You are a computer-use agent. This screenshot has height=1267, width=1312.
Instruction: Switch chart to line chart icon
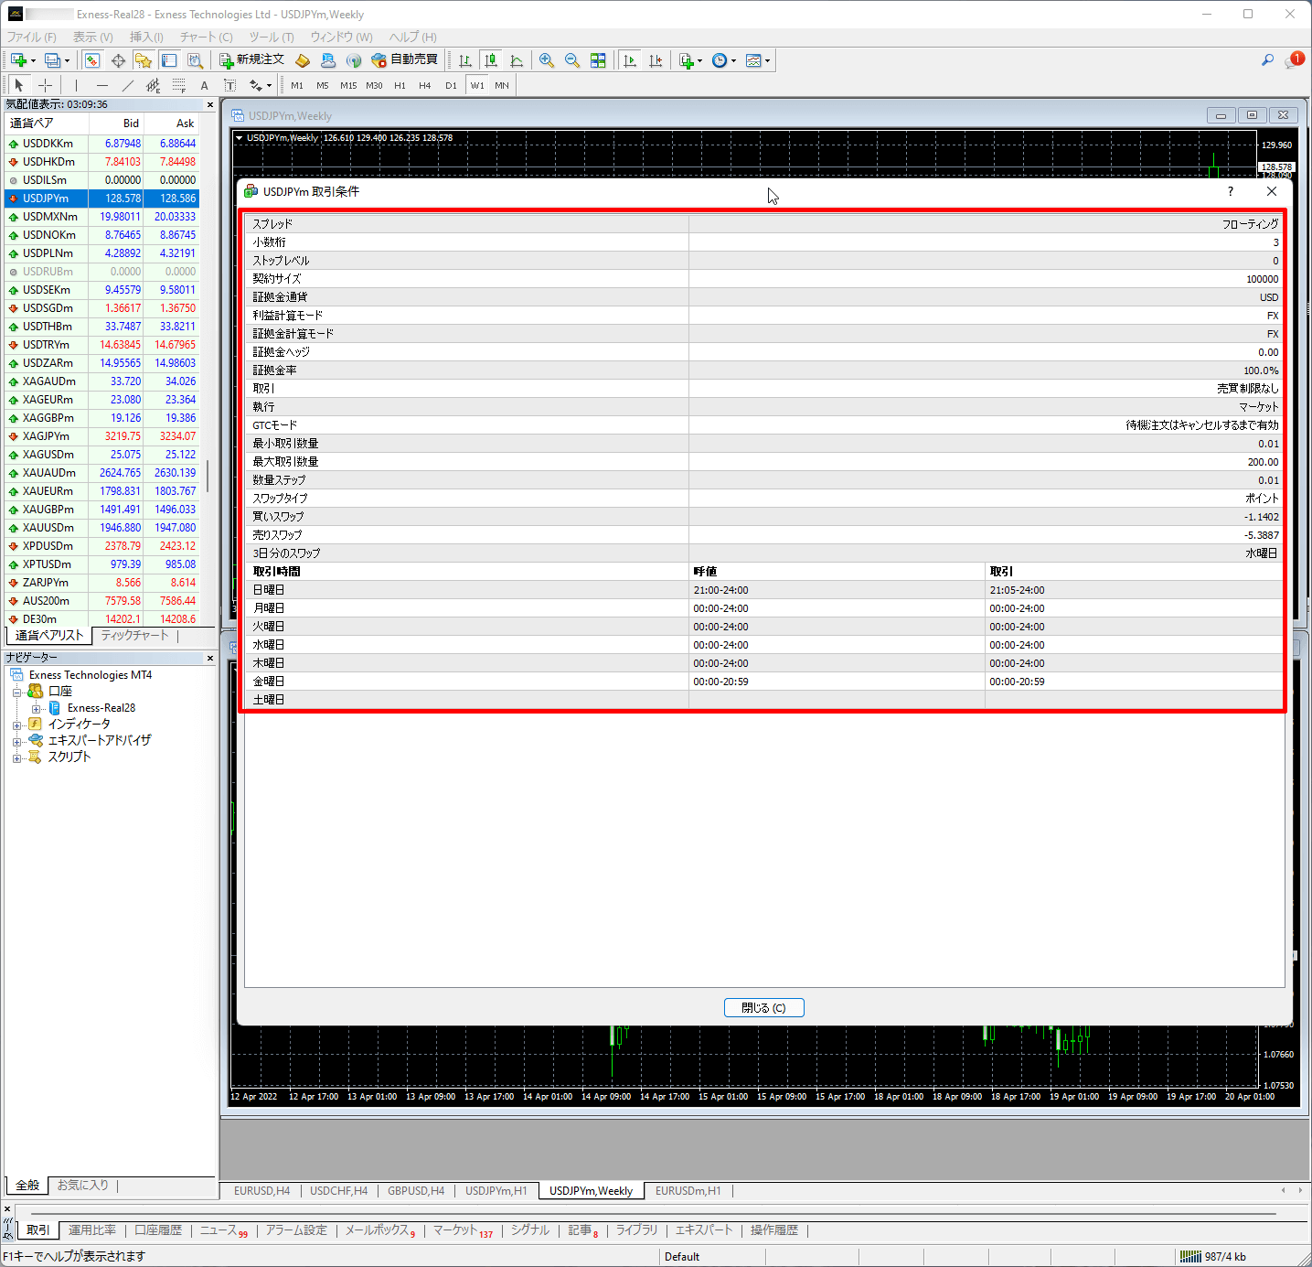coord(517,60)
